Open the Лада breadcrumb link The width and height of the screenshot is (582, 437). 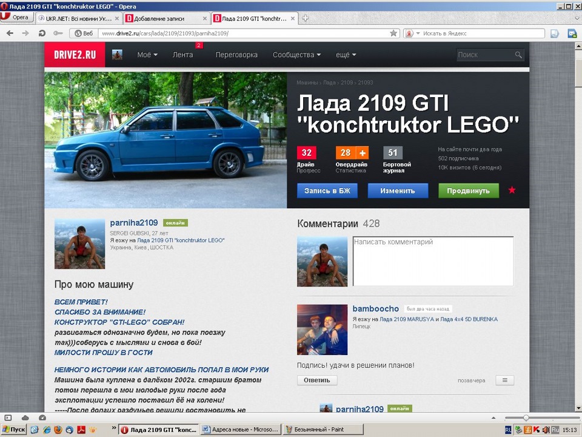(x=329, y=83)
